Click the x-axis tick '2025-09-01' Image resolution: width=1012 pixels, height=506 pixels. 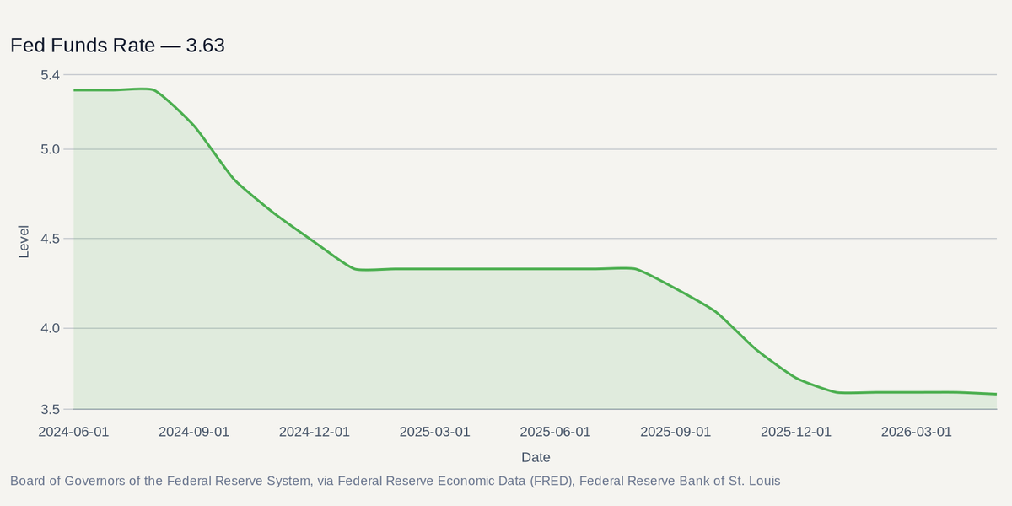[676, 432]
